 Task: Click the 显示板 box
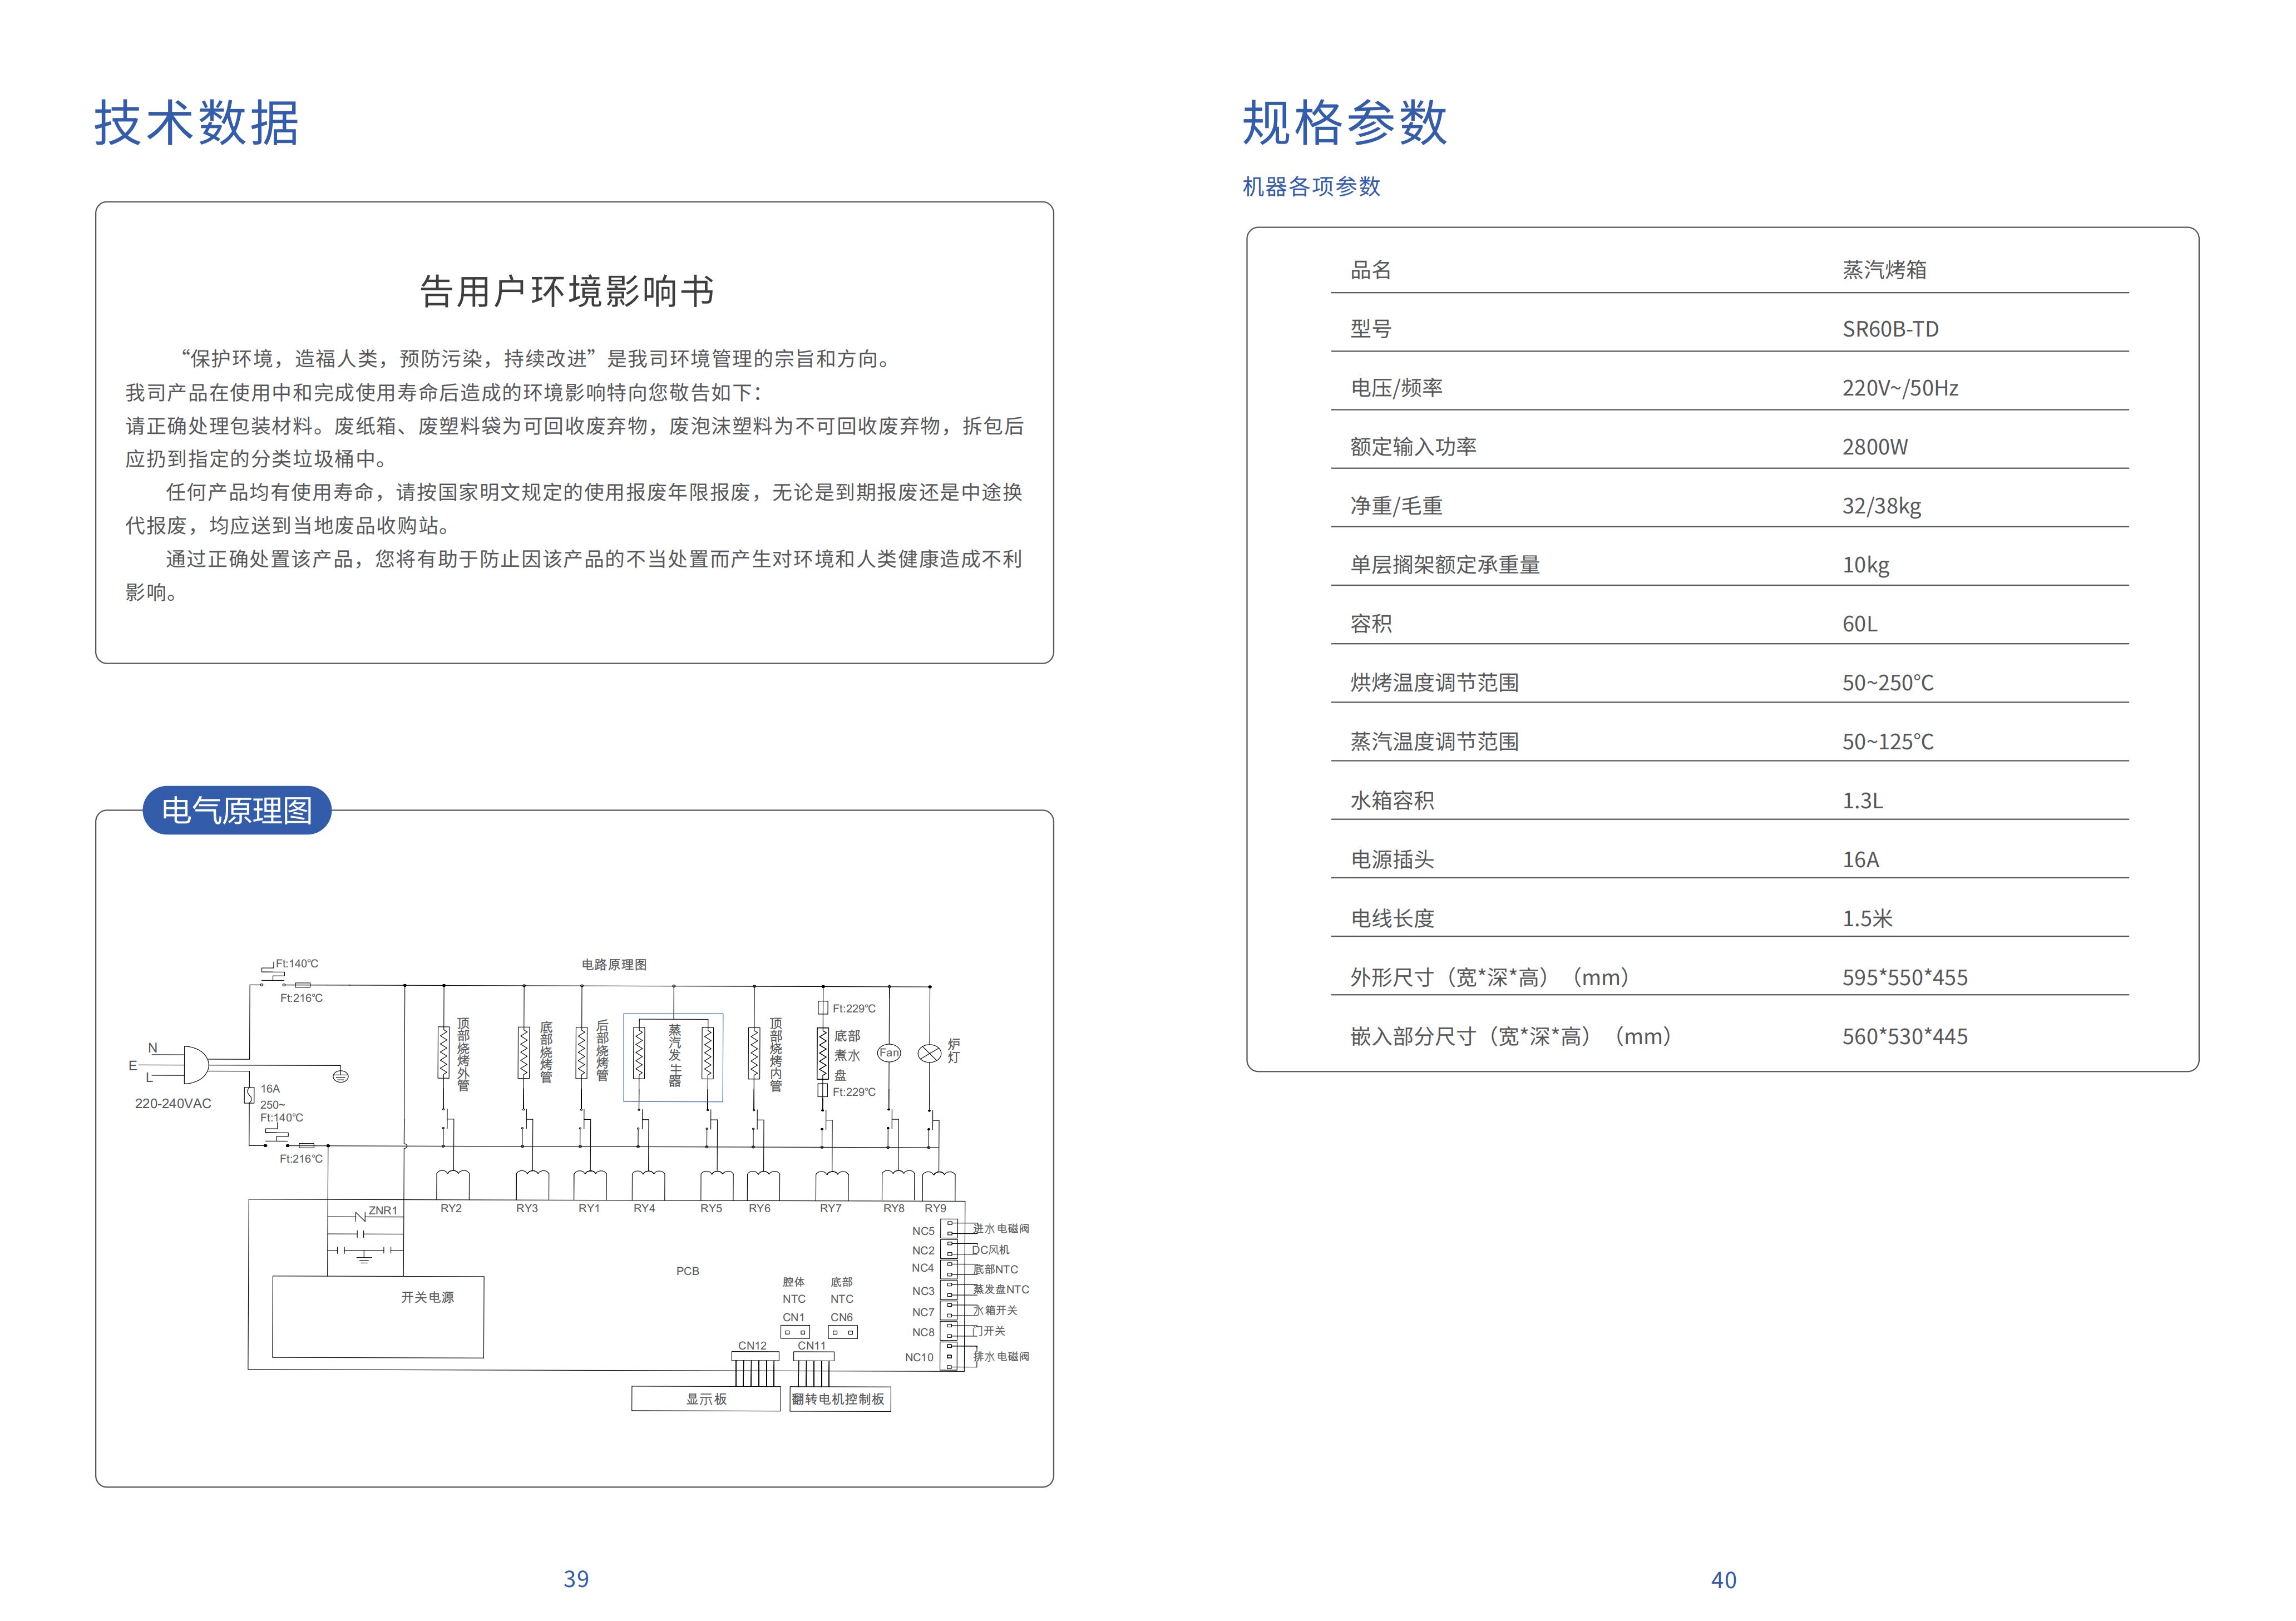click(x=705, y=1399)
